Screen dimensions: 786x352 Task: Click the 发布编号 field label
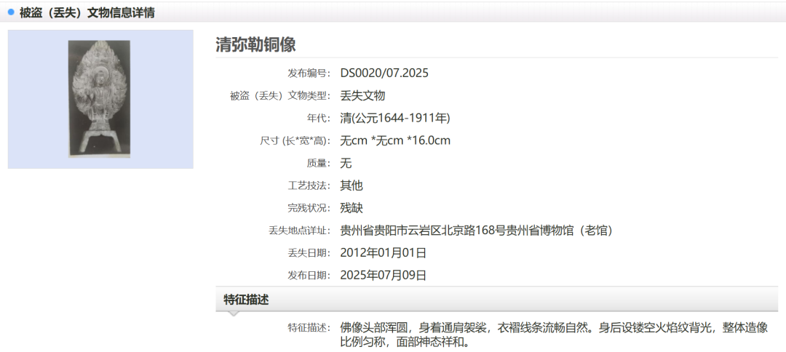click(309, 73)
